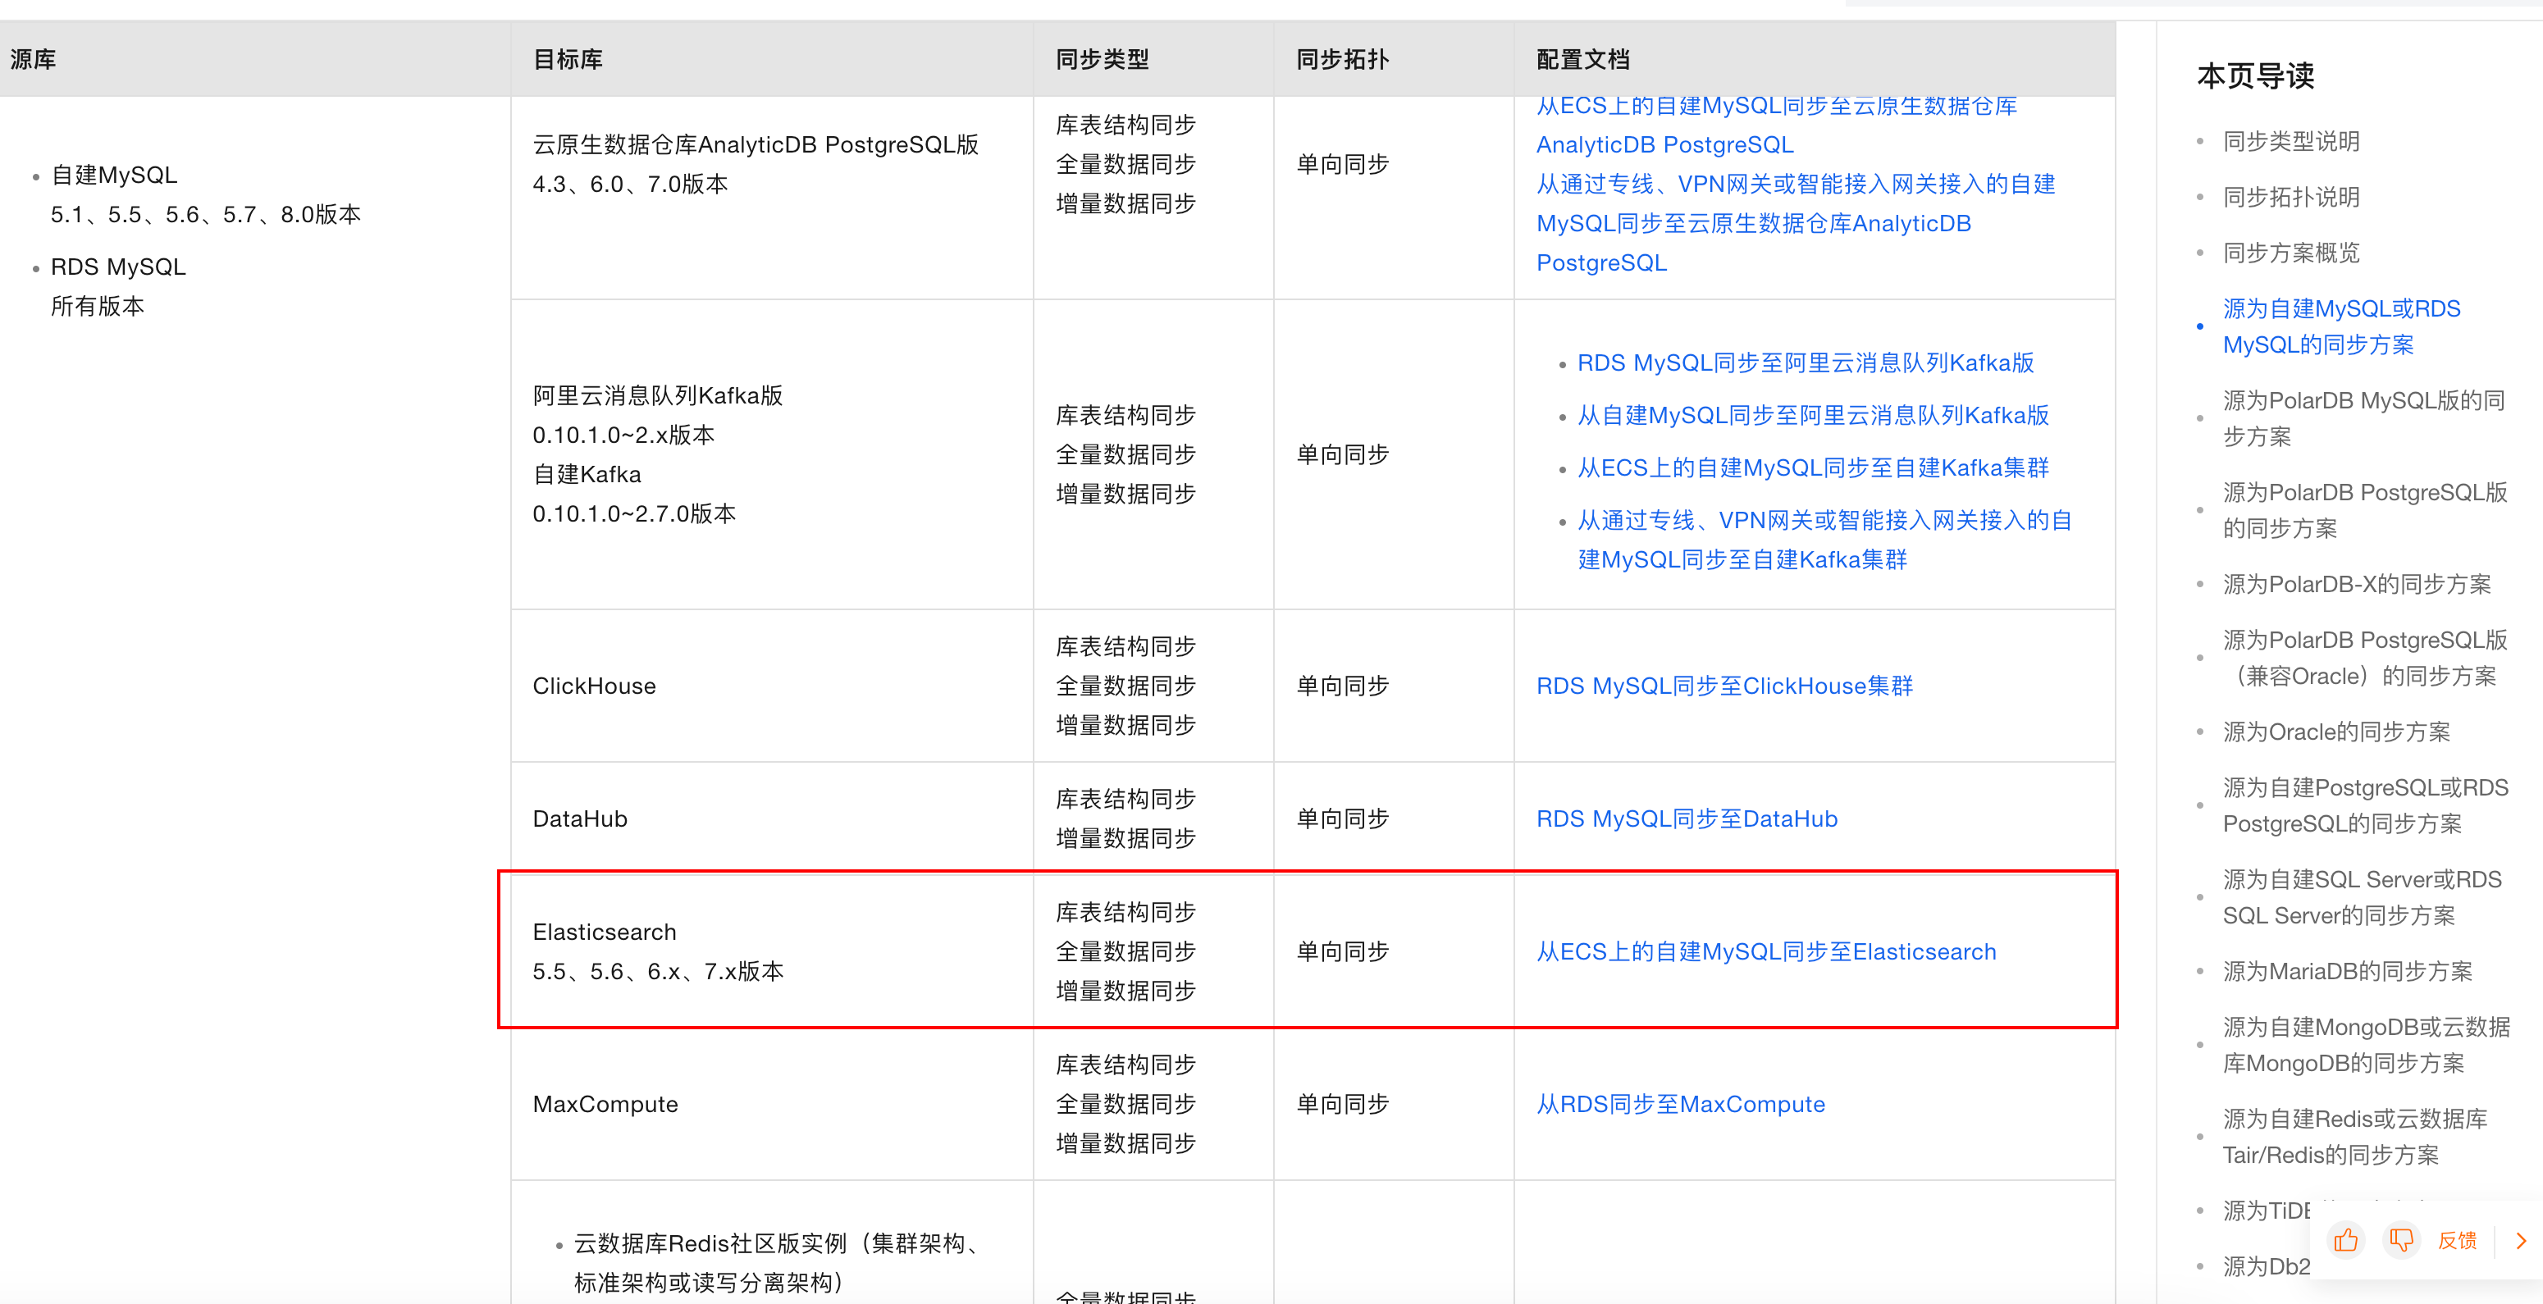Open link RDS MySQL同步至DataHub
The width and height of the screenshot is (2543, 1304).
tap(1687, 819)
